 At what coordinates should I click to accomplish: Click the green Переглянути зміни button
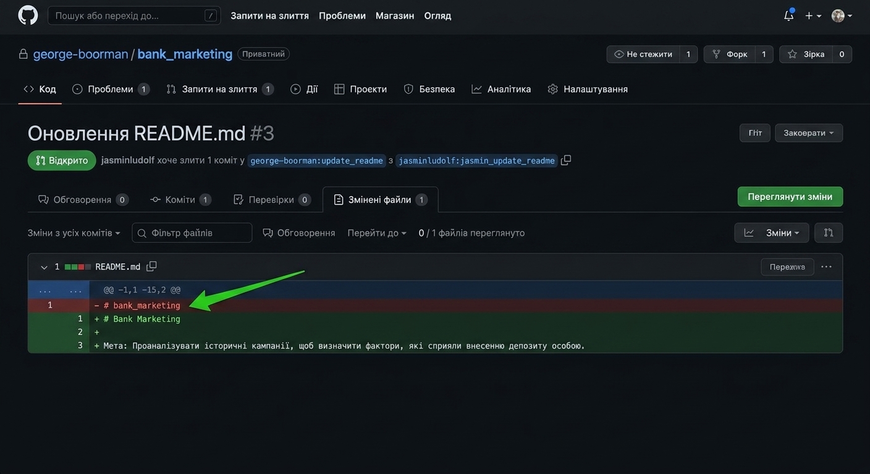click(x=790, y=197)
